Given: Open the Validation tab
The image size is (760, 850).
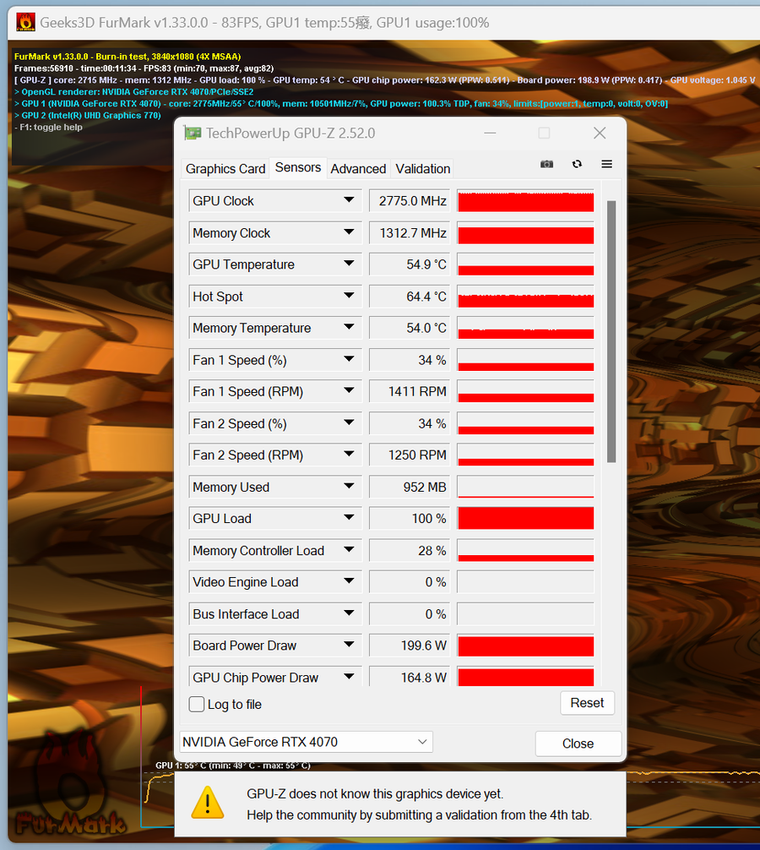Looking at the screenshot, I should pos(423,169).
